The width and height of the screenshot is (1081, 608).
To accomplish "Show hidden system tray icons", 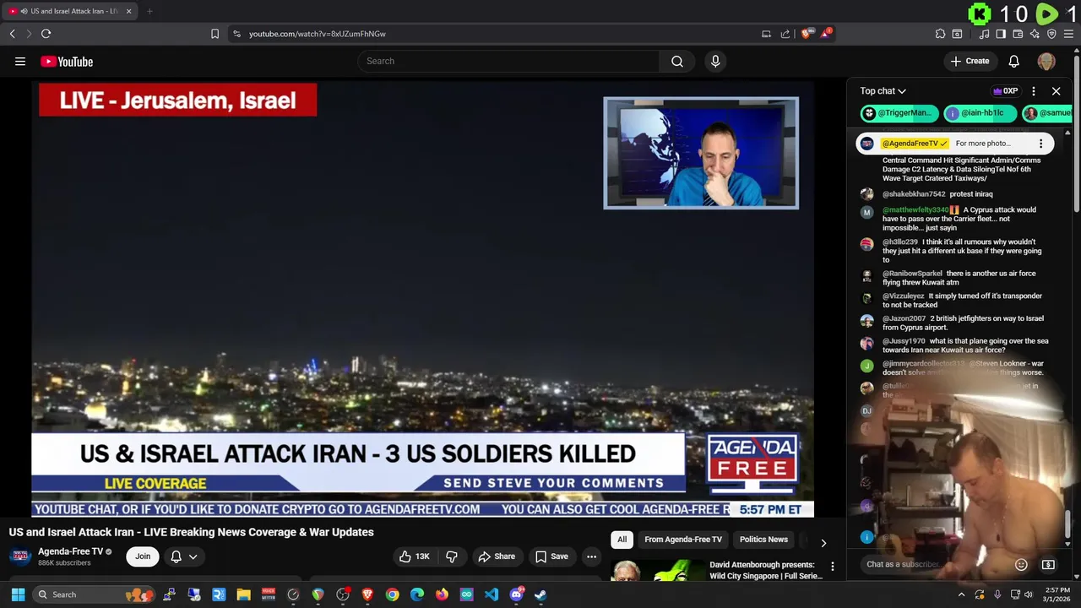I will point(961,594).
